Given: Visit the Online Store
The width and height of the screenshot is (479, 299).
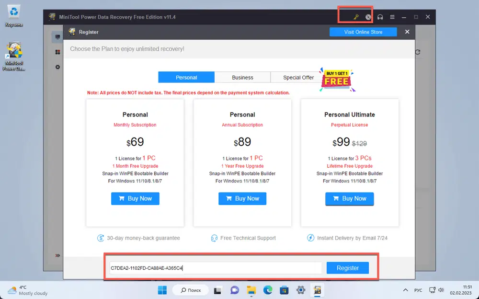Looking at the screenshot, I should coord(363,32).
